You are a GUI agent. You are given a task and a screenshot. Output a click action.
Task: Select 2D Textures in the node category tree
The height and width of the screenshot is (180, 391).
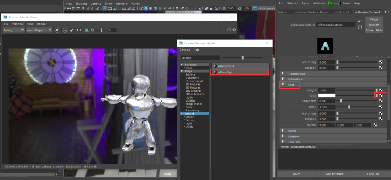click(193, 85)
